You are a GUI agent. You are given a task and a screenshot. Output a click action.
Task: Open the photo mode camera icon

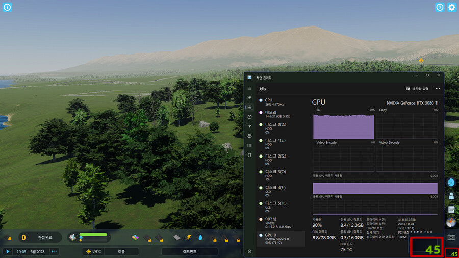pos(451,237)
